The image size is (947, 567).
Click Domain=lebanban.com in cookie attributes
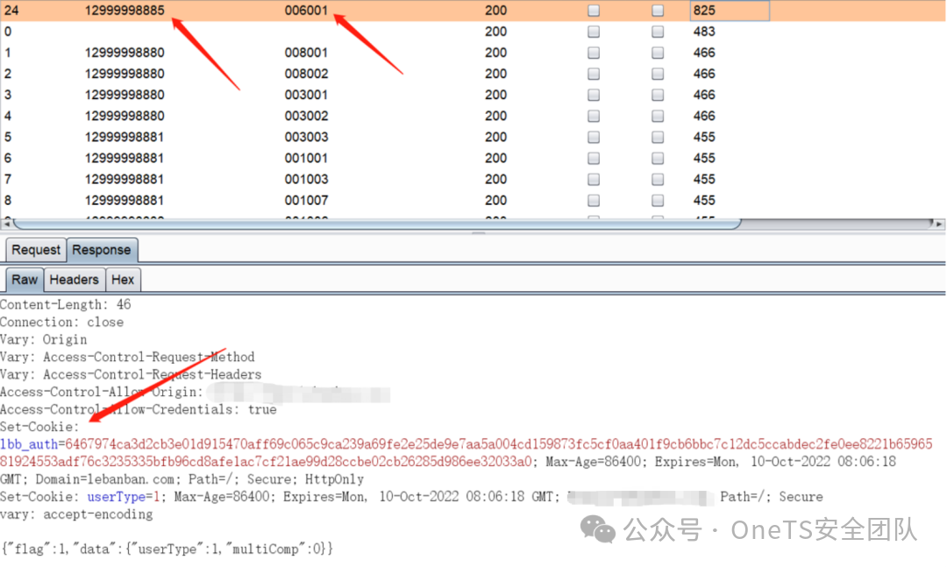pyautogui.click(x=106, y=479)
